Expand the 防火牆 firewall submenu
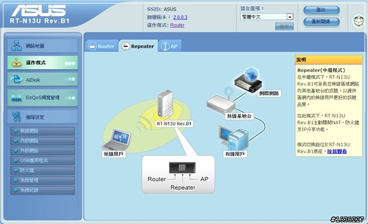Viewport: 368px width, 224px height. pyautogui.click(x=43, y=171)
